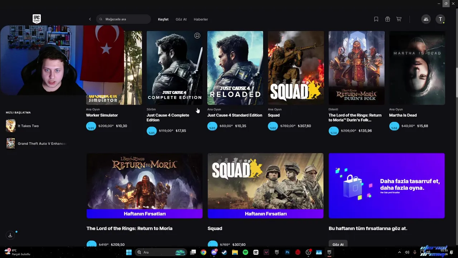The height and width of the screenshot is (258, 458).
Task: Open the Windows Start menu
Action: point(129,252)
